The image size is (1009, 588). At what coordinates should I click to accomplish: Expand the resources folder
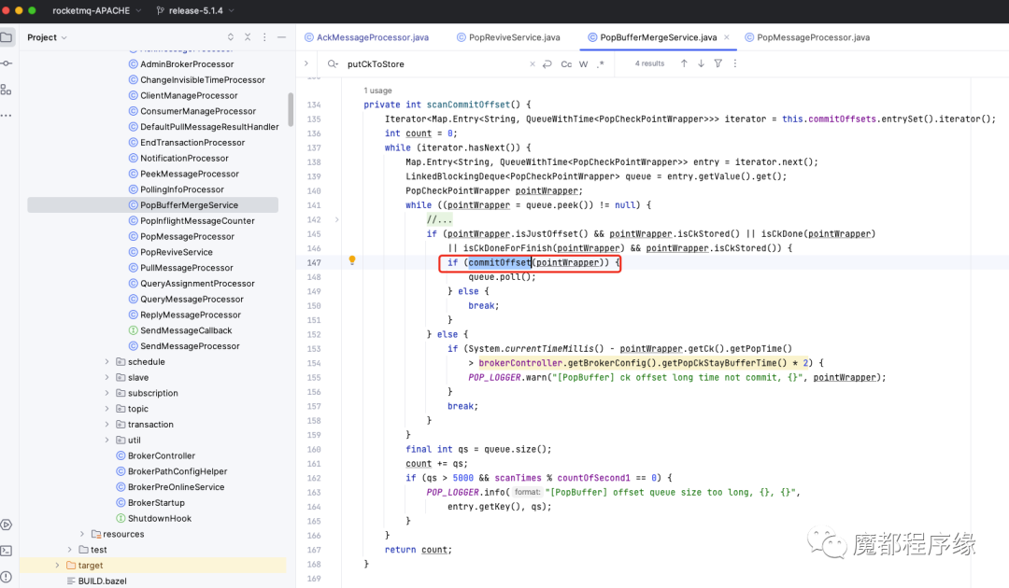click(81, 534)
